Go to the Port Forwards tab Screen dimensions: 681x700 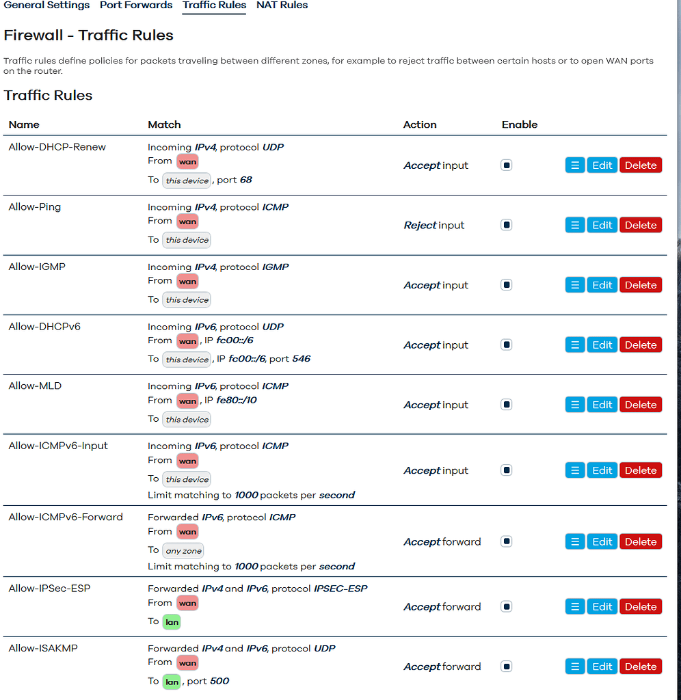point(135,5)
